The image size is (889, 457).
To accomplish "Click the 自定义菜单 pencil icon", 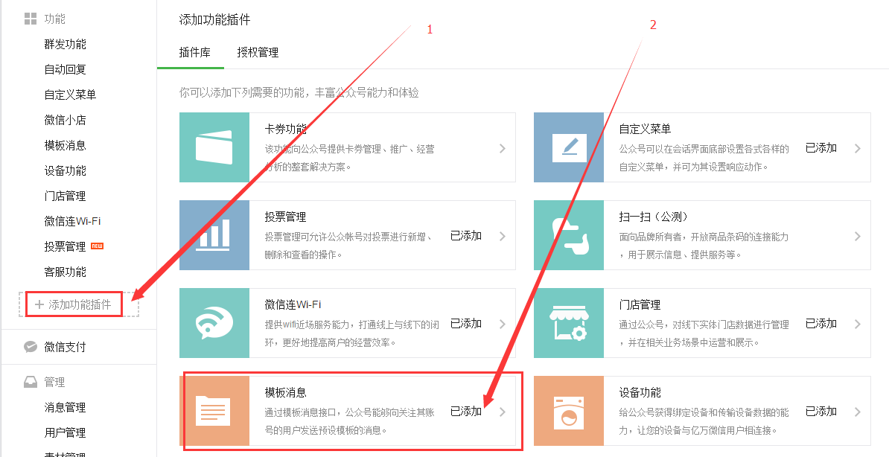I will pyautogui.click(x=569, y=147).
